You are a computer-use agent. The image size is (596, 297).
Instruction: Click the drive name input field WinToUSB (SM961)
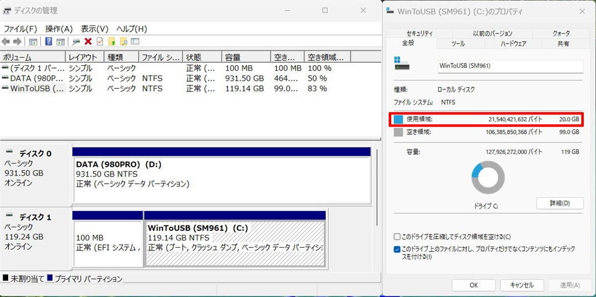(510, 66)
